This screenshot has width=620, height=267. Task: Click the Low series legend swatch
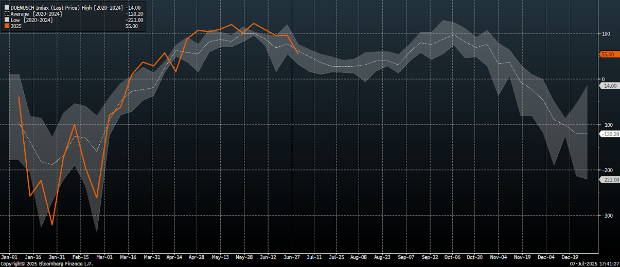7,20
